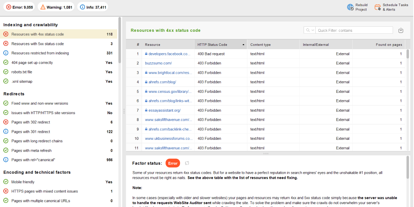
Task: Select Pages with 302 redirect item
Action: 59,122
